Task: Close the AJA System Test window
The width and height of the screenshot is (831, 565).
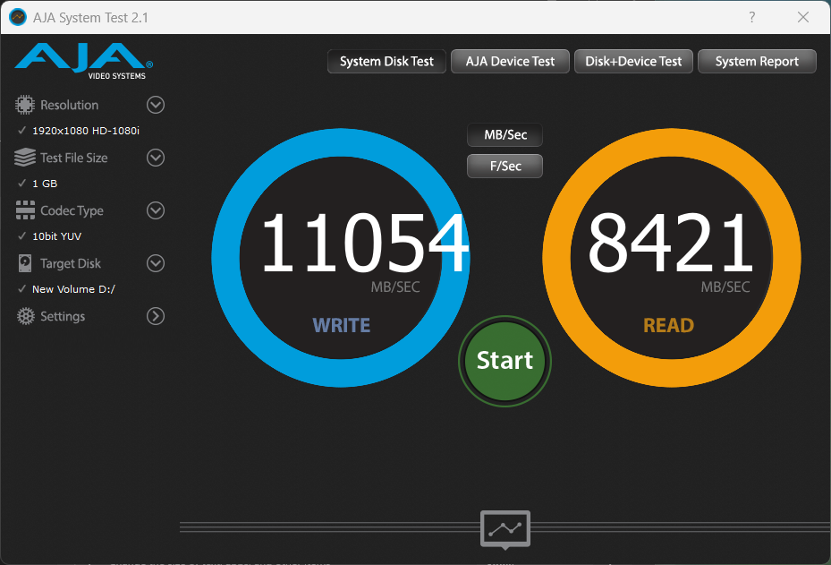Action: 803,17
